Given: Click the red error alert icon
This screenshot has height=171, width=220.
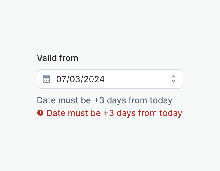Looking at the screenshot, I should pos(40,113).
